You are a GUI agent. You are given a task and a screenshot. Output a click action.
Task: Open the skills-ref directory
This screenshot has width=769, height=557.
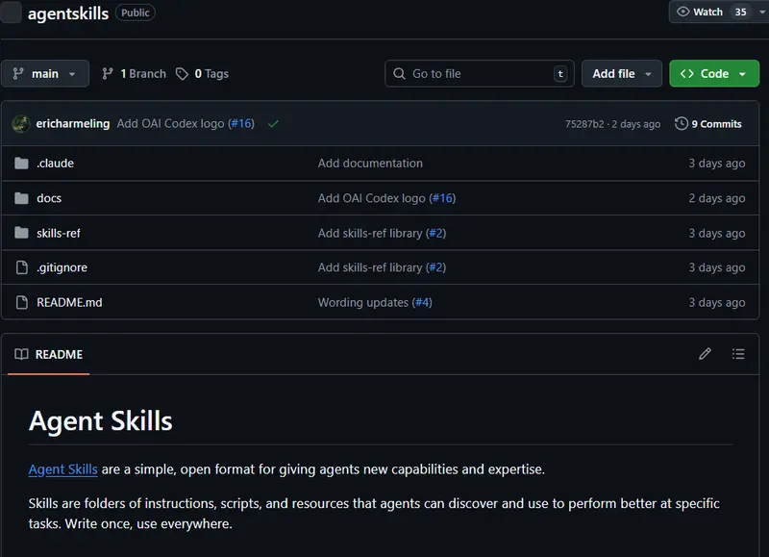60,233
